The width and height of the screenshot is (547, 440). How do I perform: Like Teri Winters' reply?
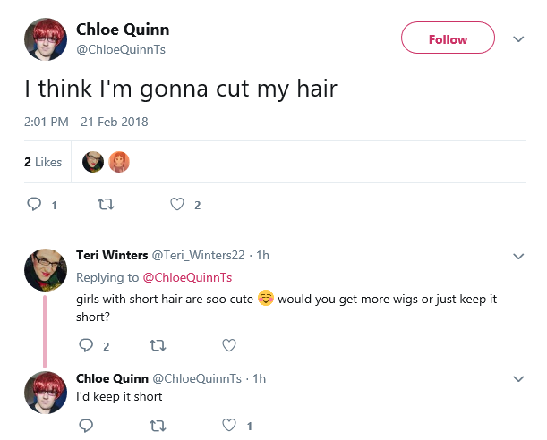point(229,345)
